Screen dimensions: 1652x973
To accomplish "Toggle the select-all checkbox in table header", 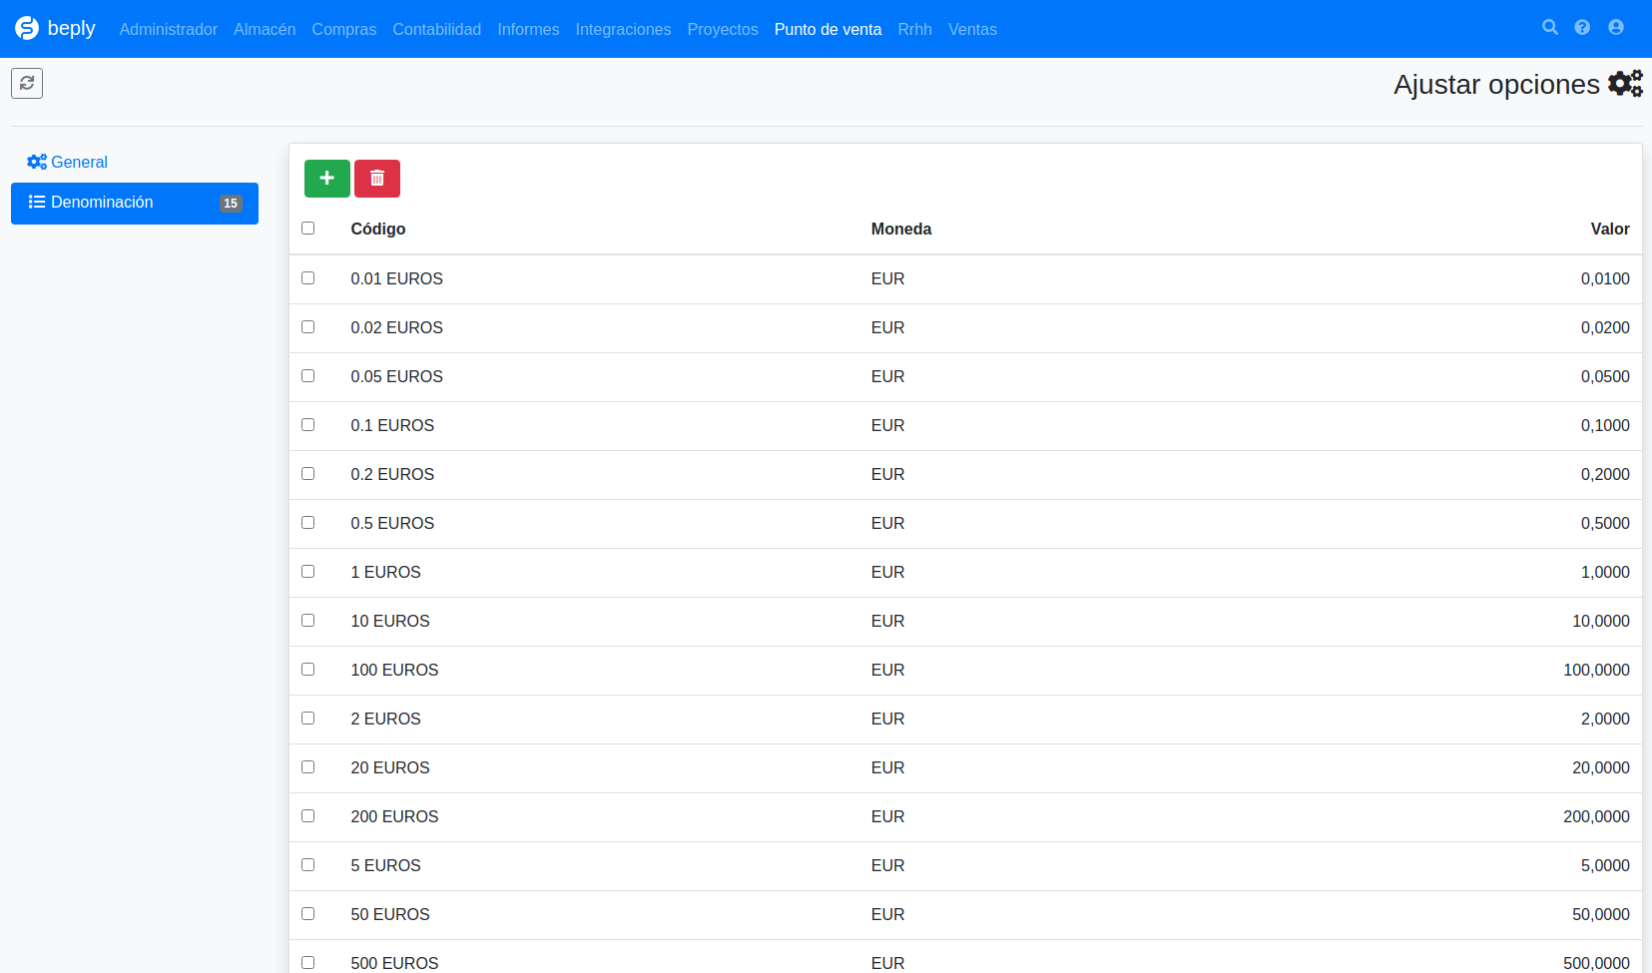I will (308, 229).
